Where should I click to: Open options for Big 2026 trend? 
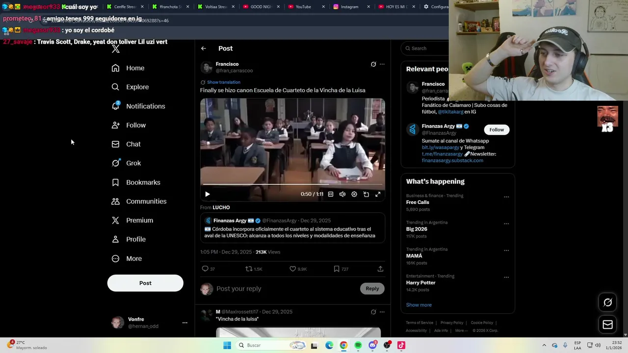pyautogui.click(x=506, y=224)
